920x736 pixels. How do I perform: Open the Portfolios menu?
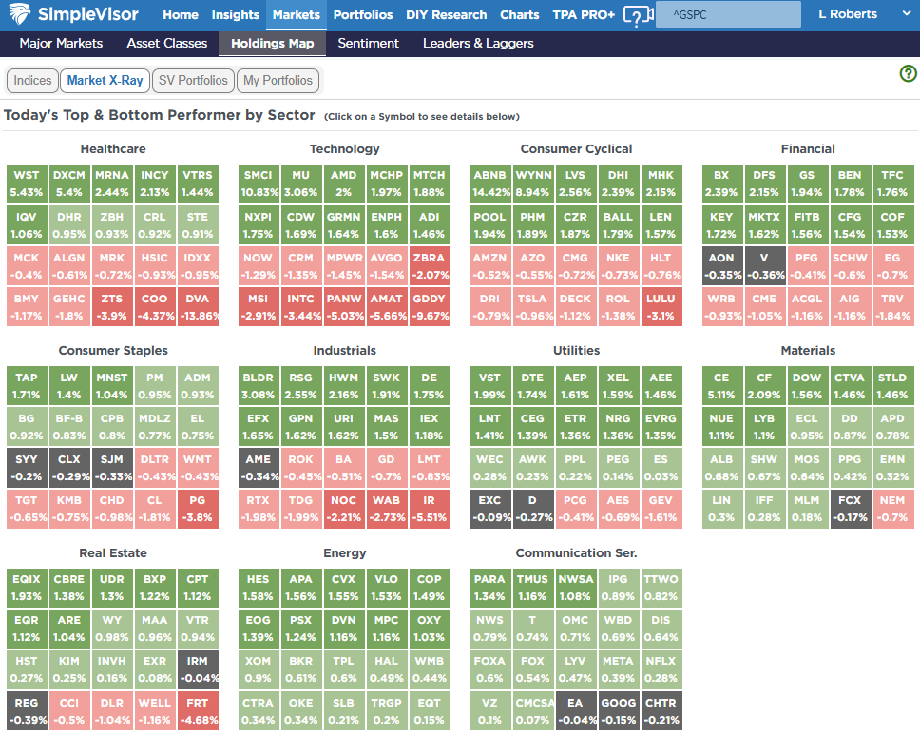coord(363,14)
